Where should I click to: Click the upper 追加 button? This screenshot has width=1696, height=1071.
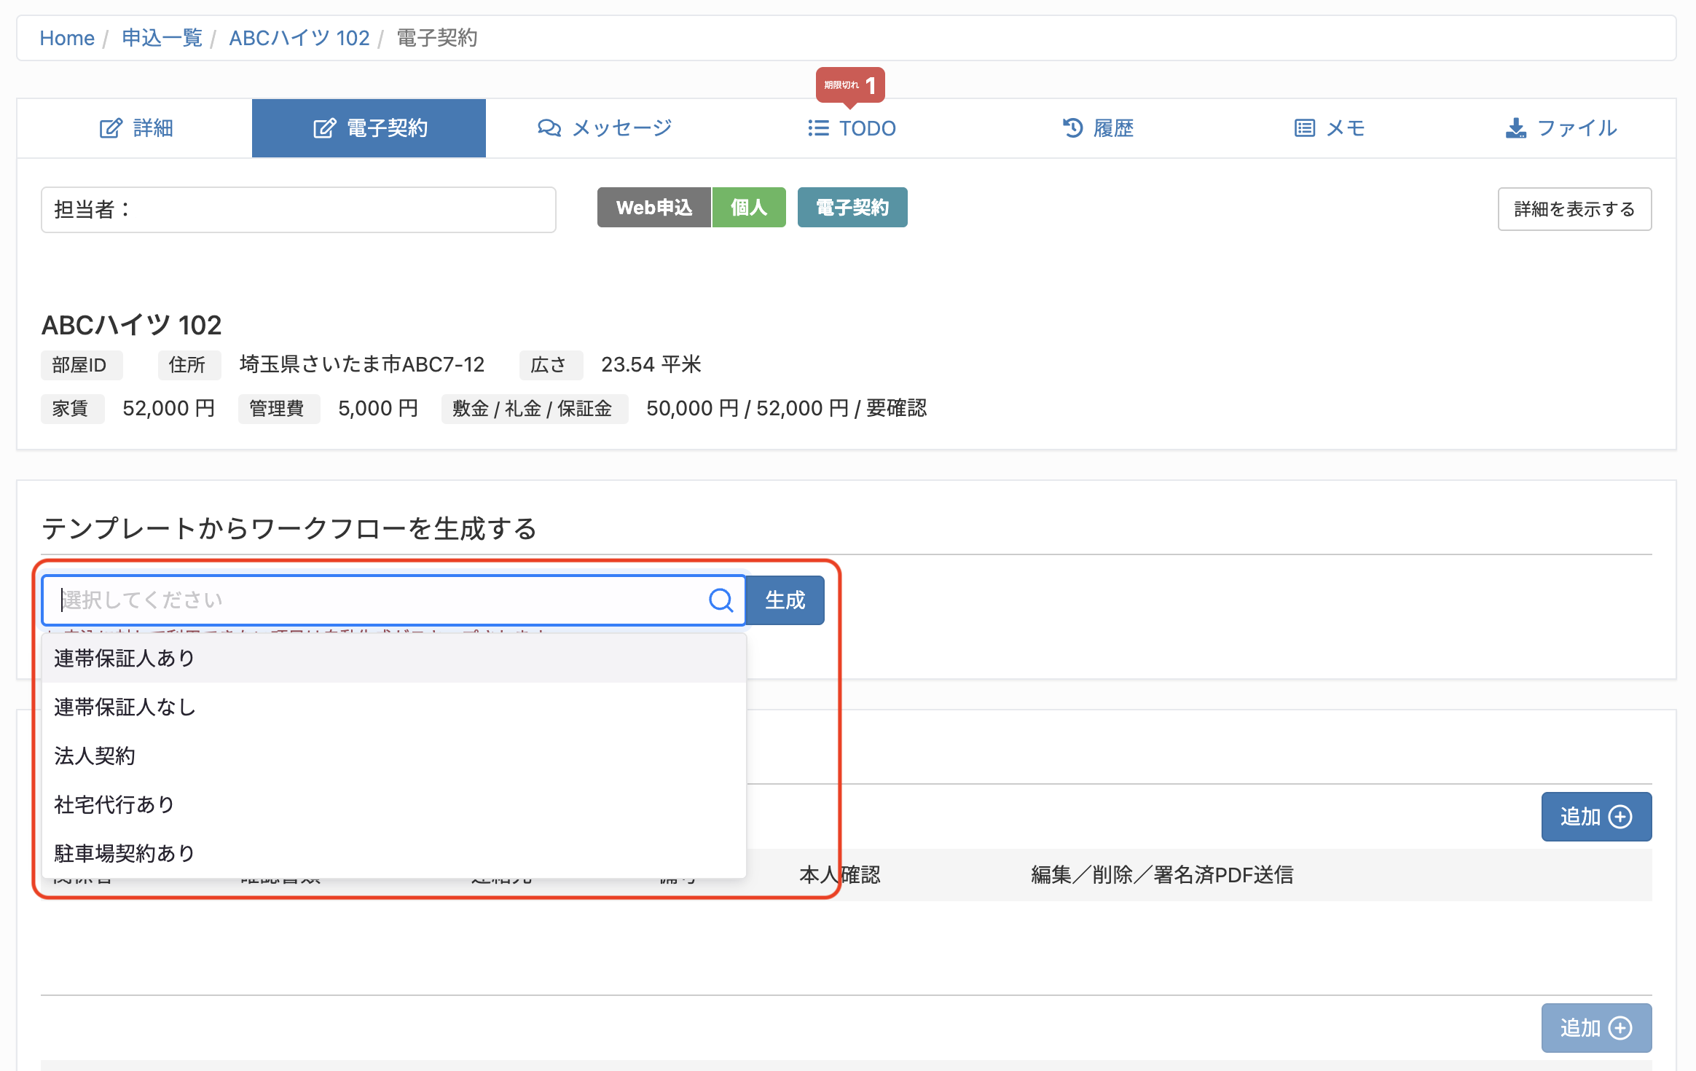[1596, 817]
